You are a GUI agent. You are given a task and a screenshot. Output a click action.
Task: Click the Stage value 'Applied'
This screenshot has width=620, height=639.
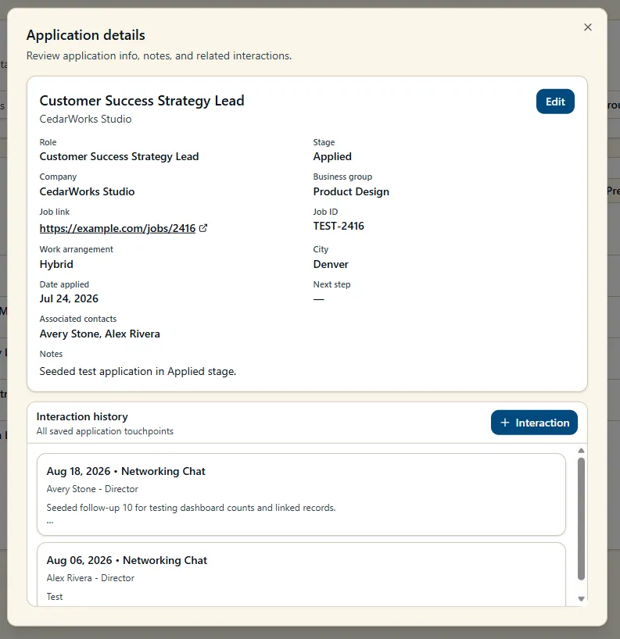332,157
